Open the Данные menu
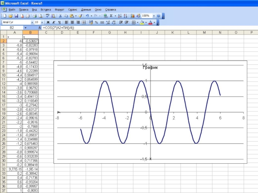The width and height of the screenshot is (258, 193). 86,10
